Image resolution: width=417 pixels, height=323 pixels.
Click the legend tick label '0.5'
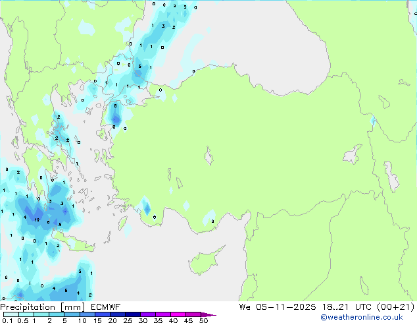(23, 320)
